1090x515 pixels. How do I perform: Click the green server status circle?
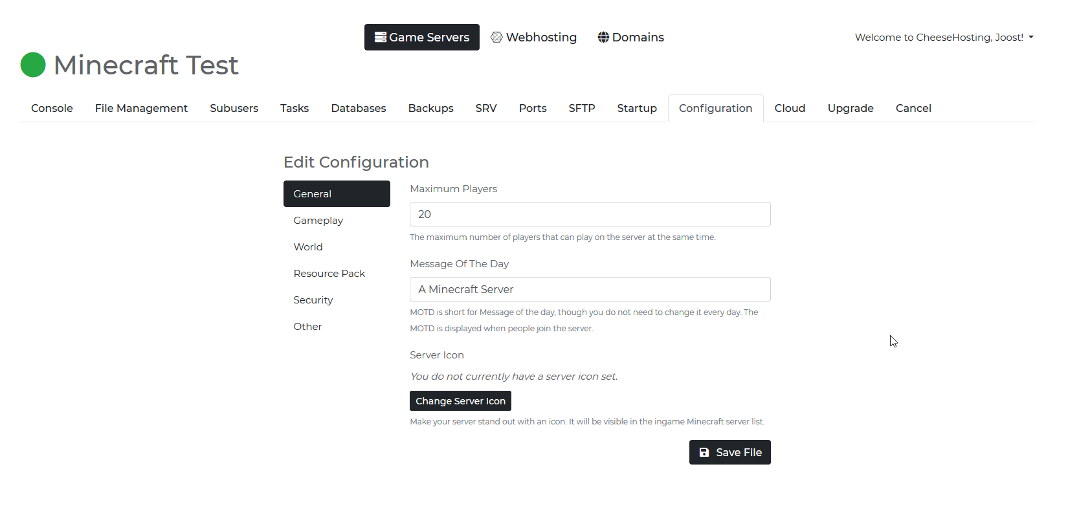tap(33, 65)
